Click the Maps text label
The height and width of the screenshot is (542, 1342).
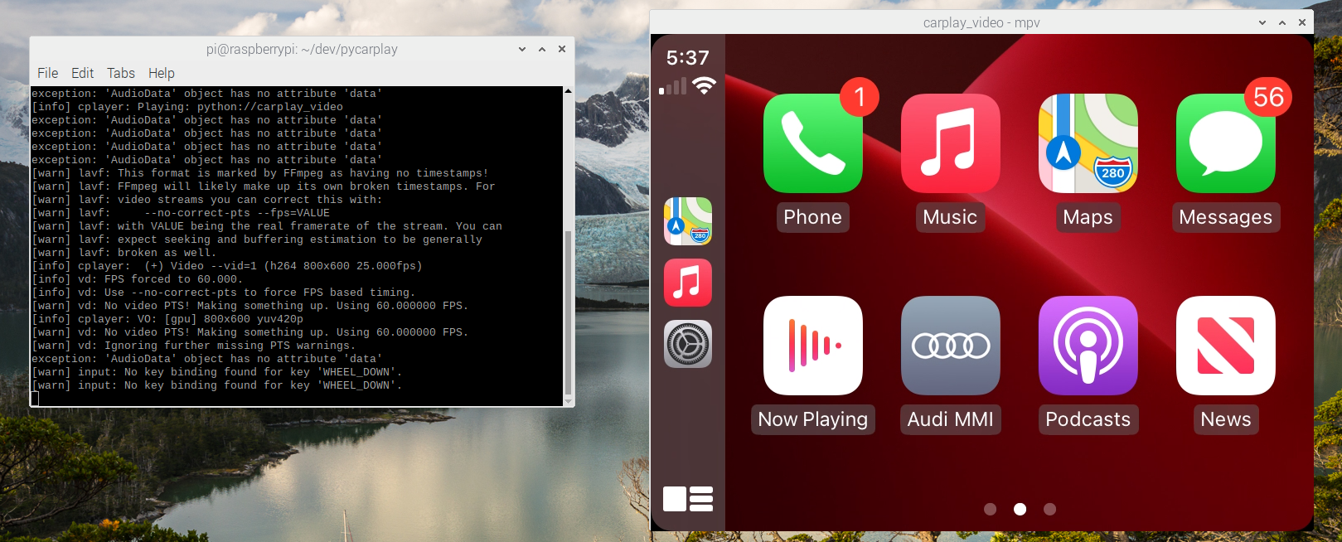[1088, 217]
